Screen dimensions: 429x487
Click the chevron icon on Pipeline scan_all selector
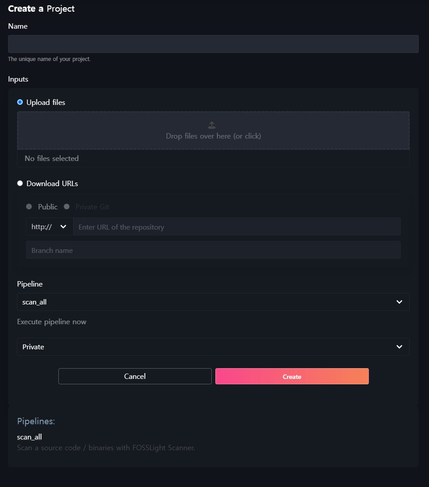399,302
